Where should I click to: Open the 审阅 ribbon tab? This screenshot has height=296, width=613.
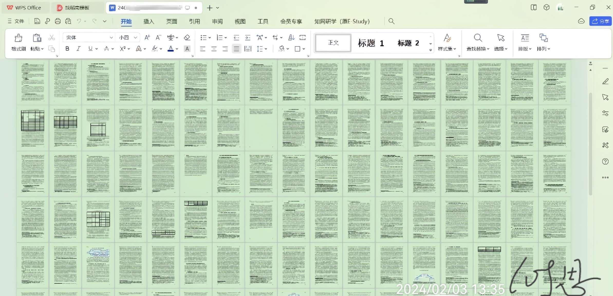217,22
